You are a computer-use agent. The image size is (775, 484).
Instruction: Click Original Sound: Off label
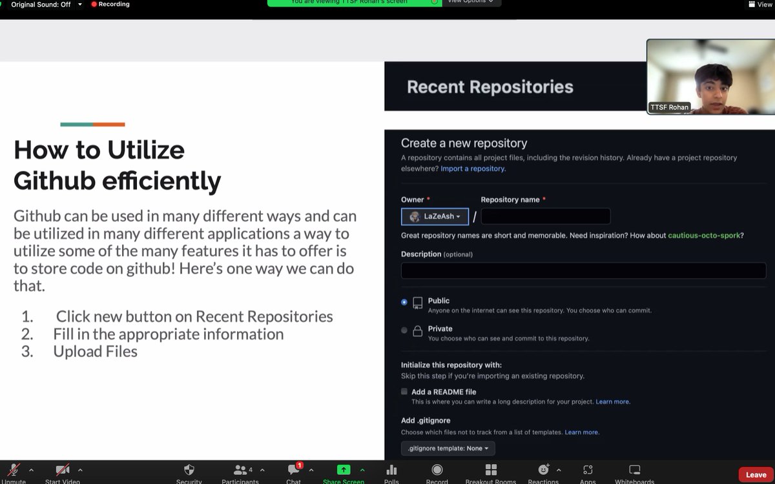41,4
